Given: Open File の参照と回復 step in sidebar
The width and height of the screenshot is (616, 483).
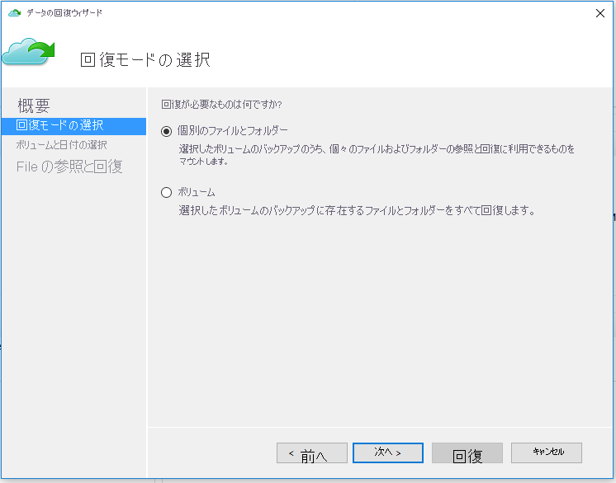Looking at the screenshot, I should point(69,166).
